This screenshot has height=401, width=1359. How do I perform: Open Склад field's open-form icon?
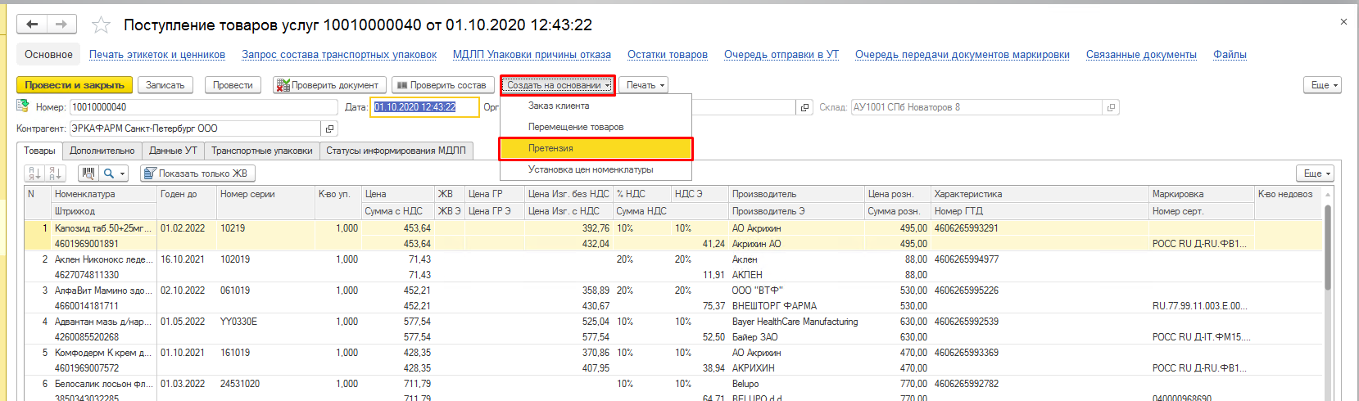(1111, 107)
